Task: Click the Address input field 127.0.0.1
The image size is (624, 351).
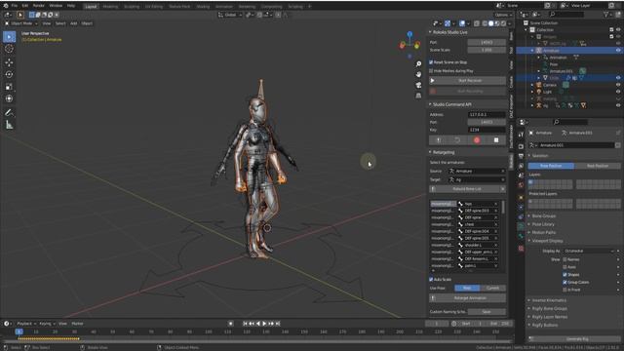Action: point(487,115)
